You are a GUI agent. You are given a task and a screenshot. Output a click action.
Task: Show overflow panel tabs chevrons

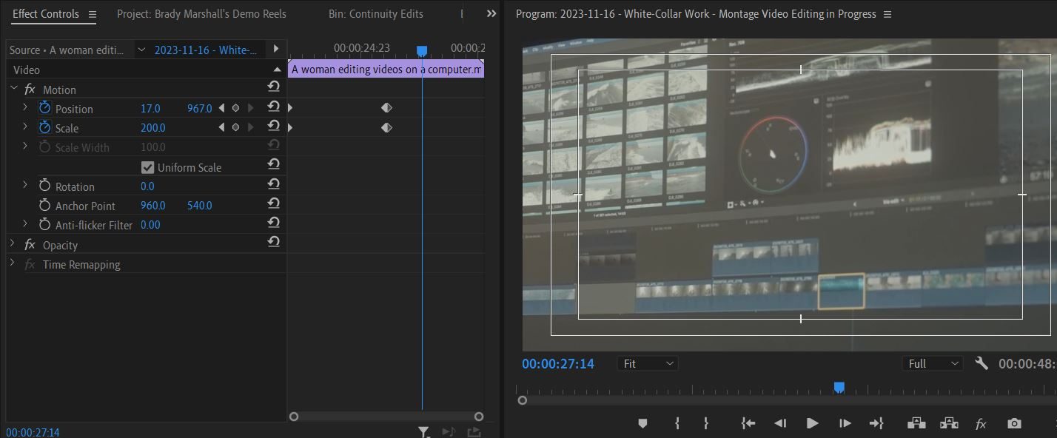[491, 13]
